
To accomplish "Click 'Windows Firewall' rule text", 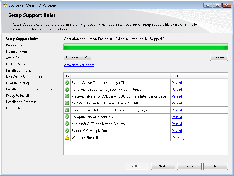I will coord(85,138).
